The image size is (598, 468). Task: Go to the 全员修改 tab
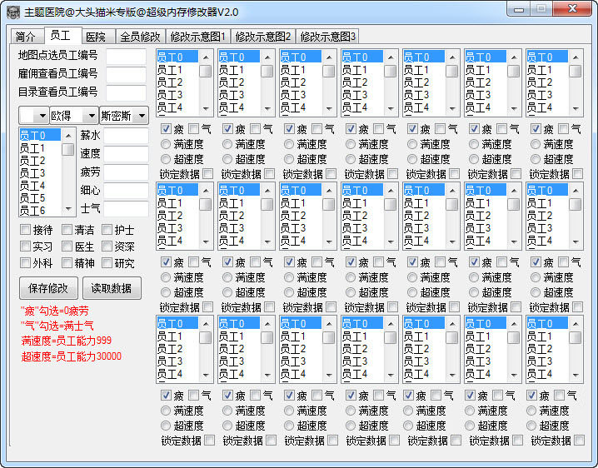140,37
